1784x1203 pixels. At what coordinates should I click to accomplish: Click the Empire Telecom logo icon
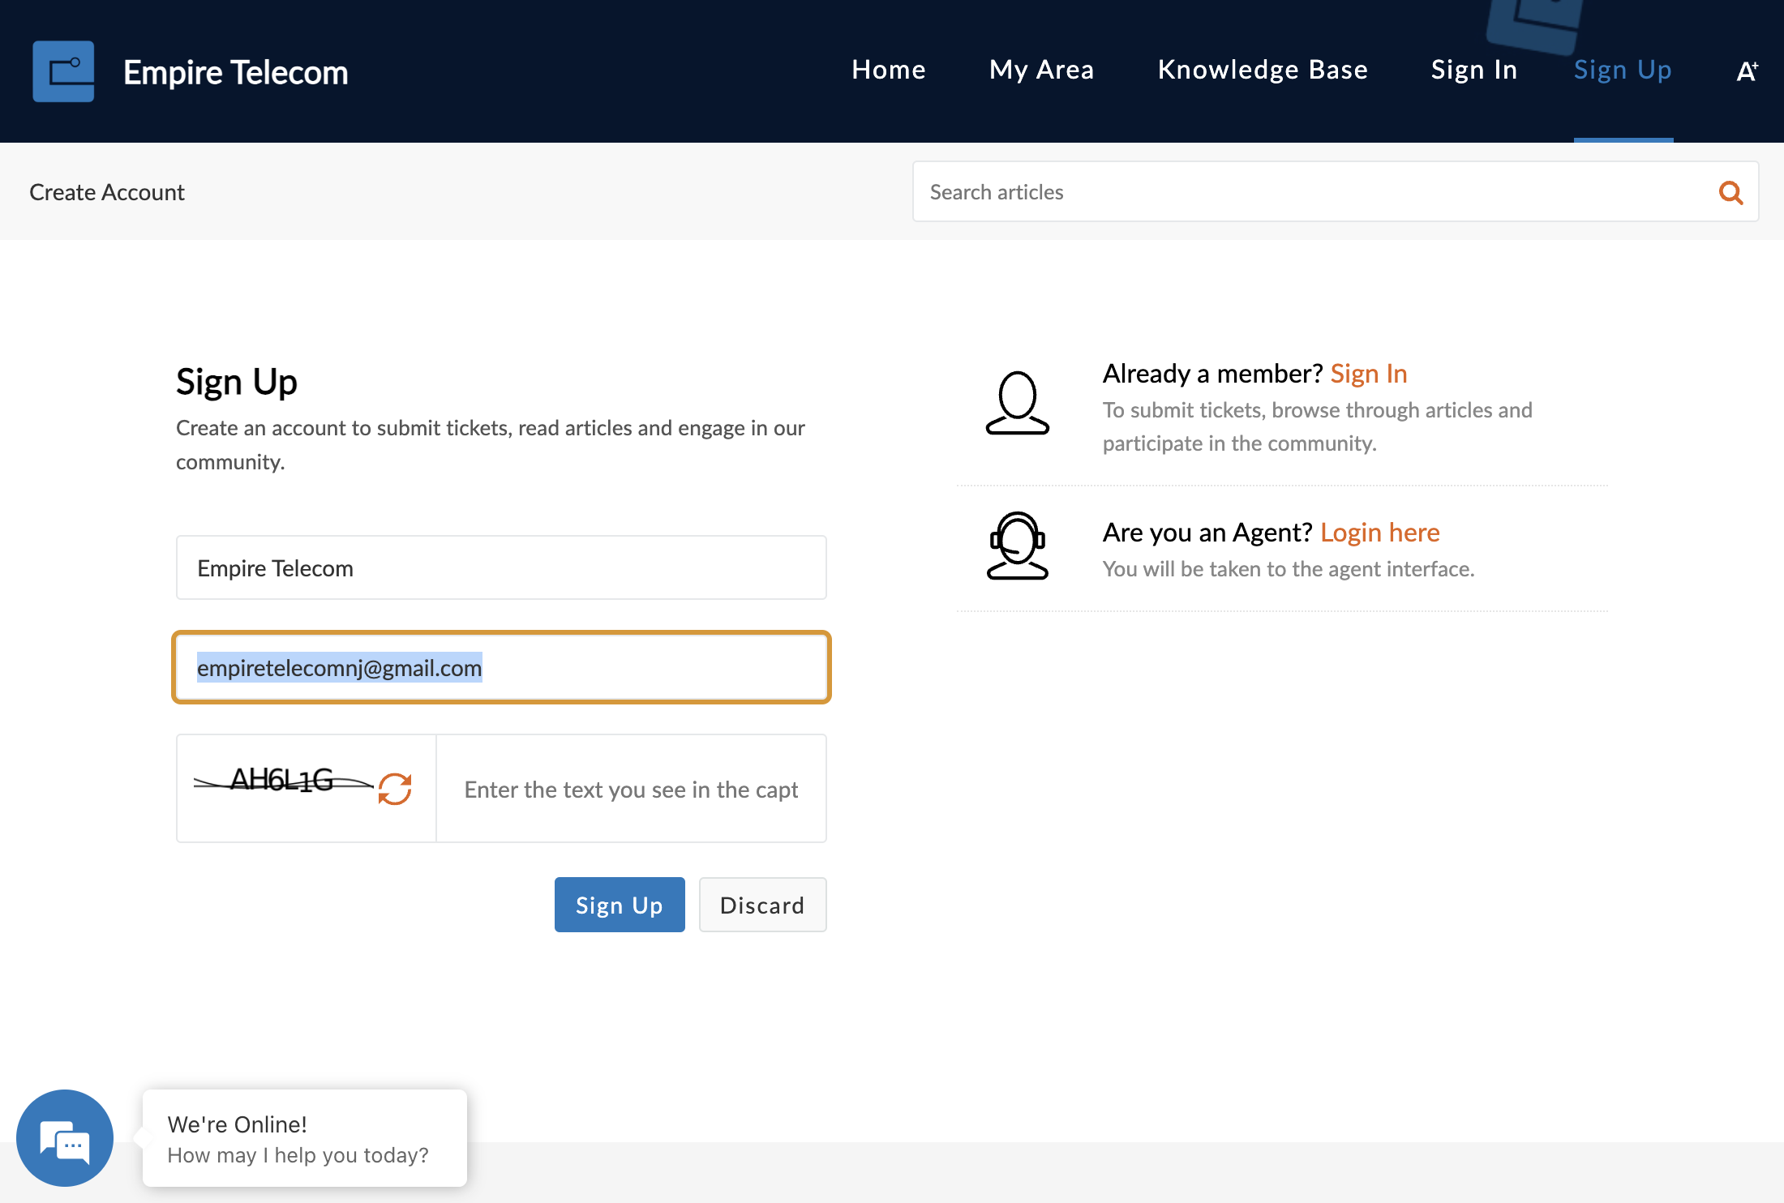point(63,71)
